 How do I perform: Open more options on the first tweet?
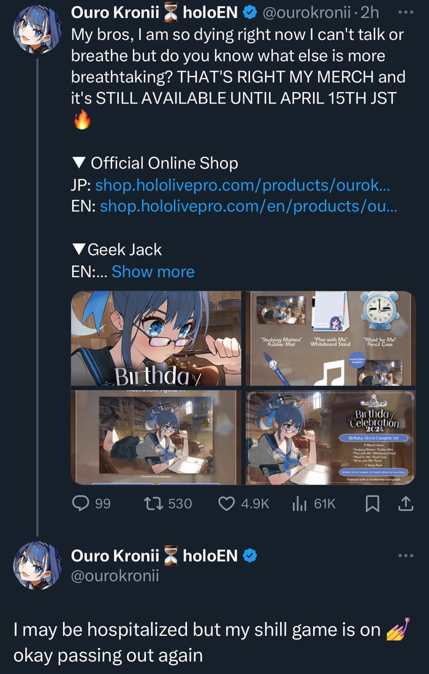405,12
